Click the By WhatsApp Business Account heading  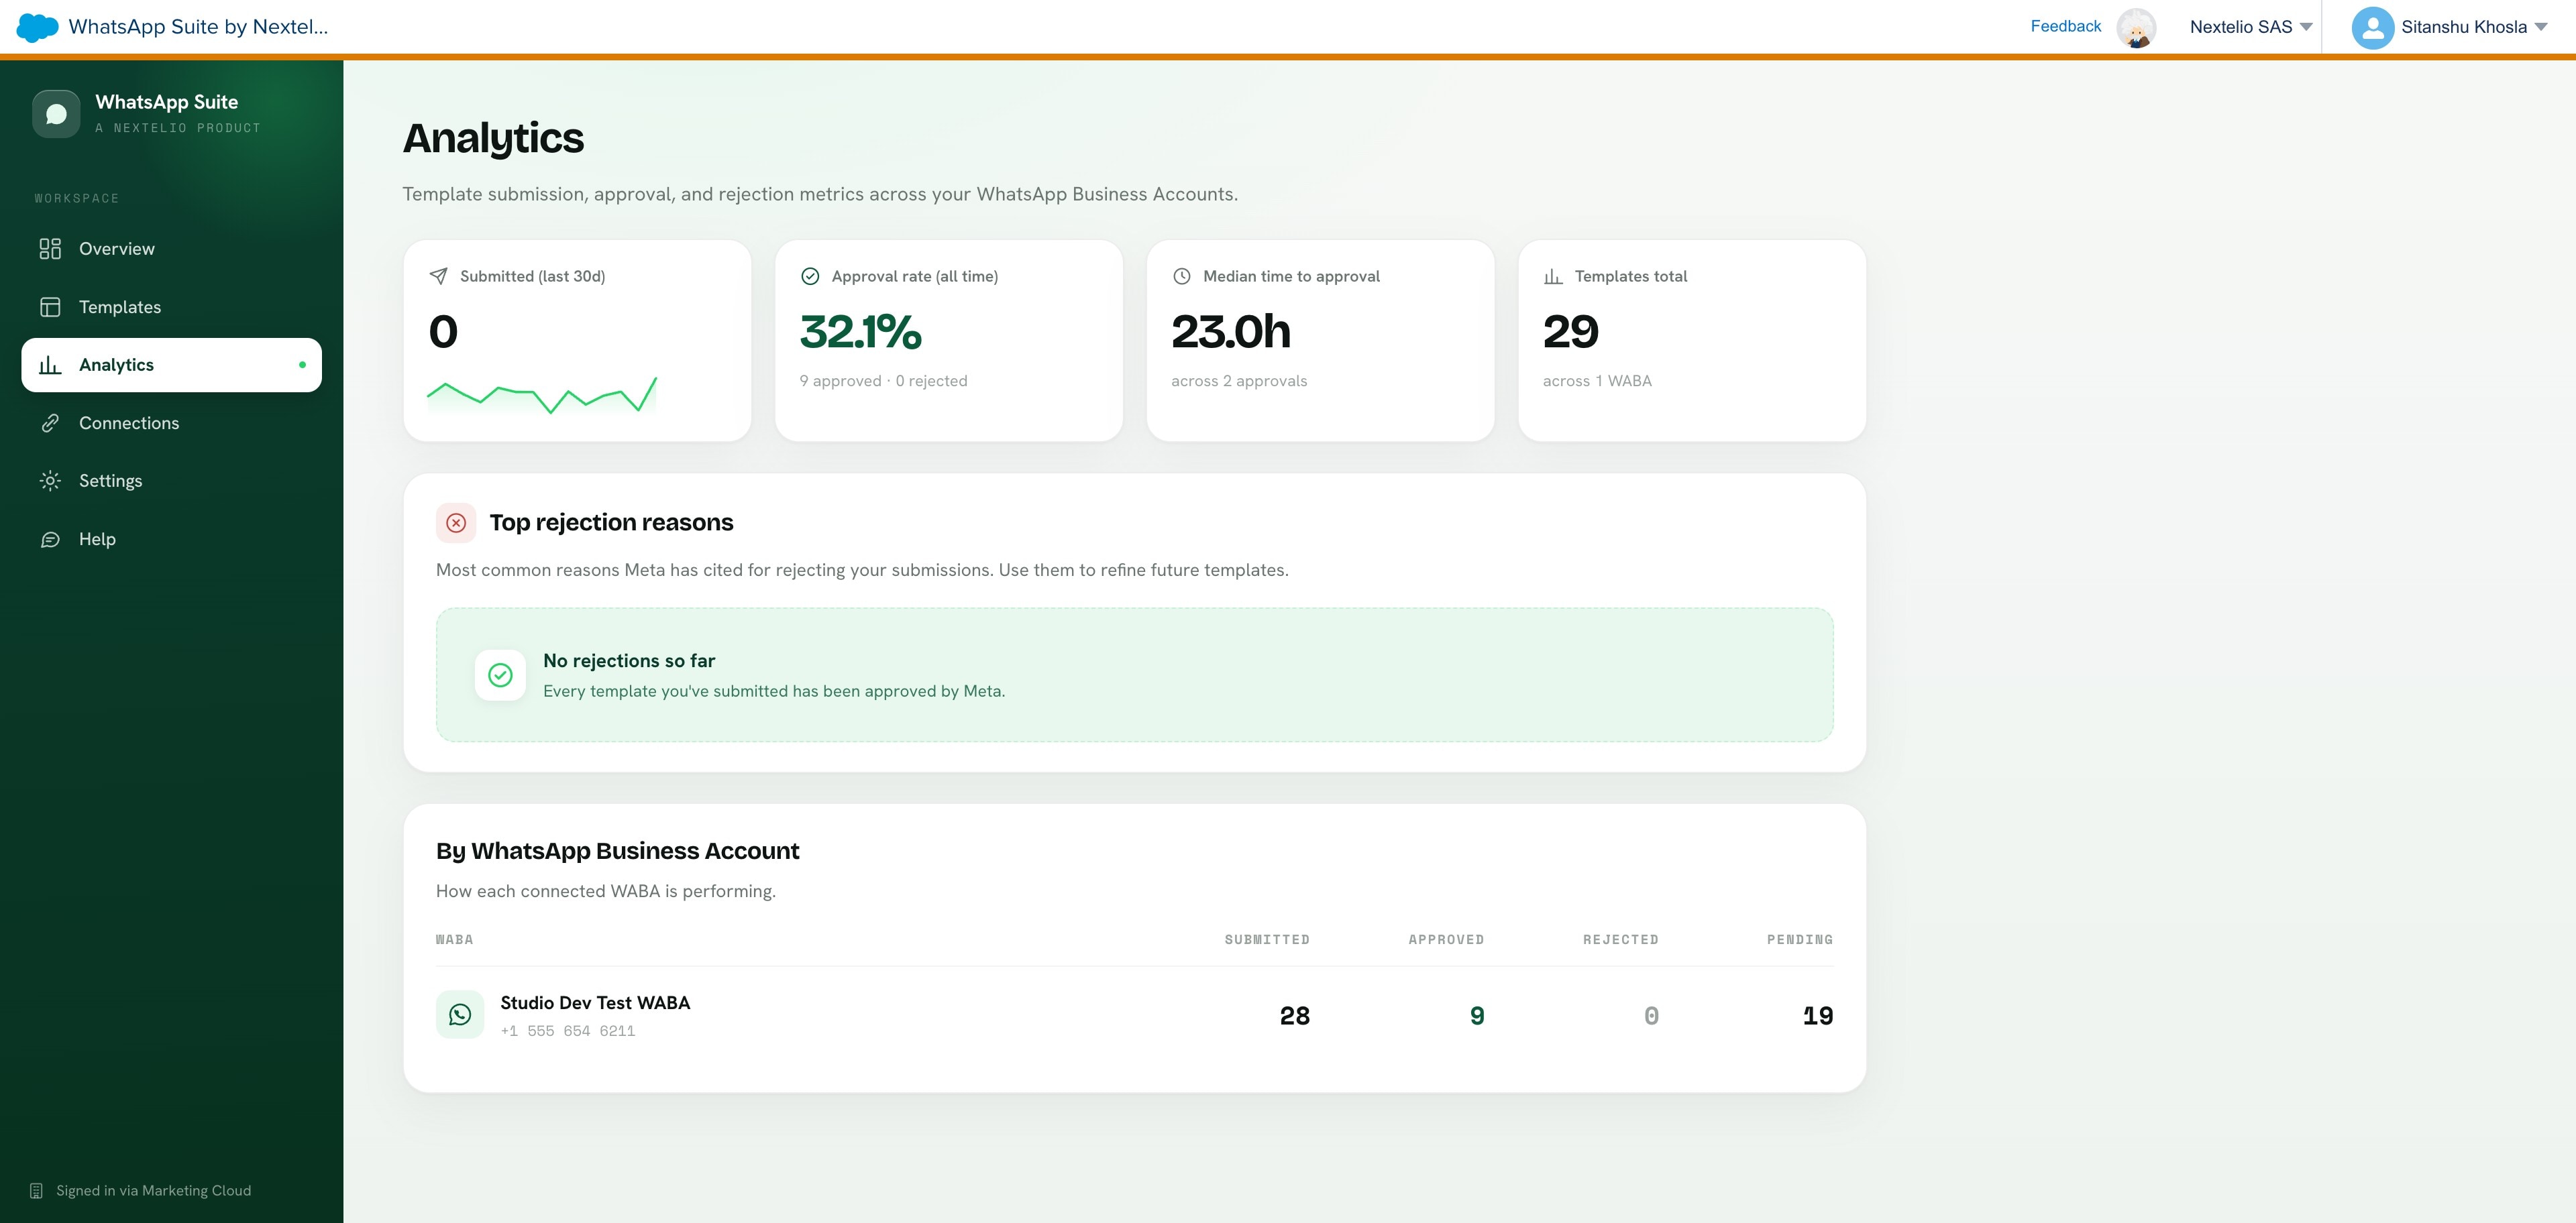pos(617,852)
